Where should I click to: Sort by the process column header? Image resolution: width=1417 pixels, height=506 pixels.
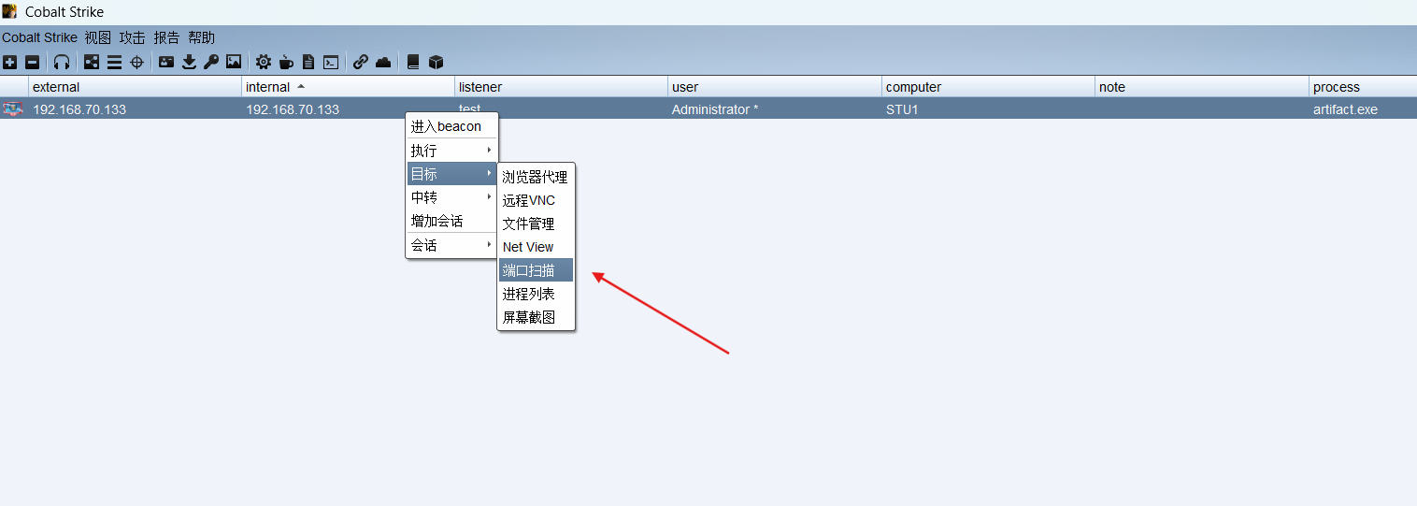click(x=1363, y=87)
